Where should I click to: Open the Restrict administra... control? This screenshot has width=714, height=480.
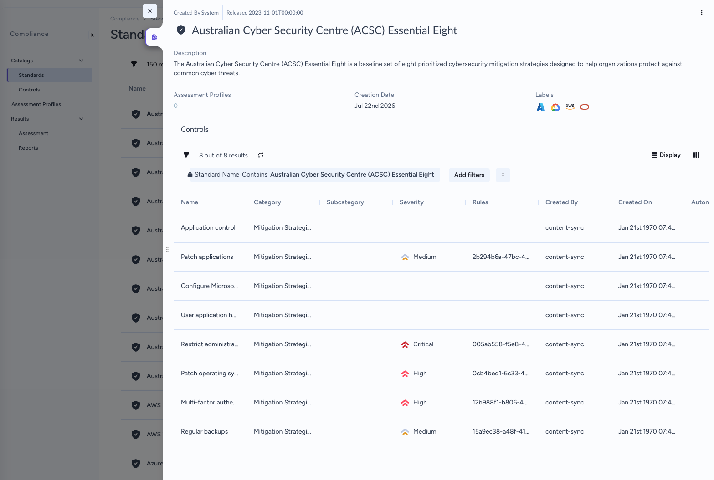coord(210,344)
